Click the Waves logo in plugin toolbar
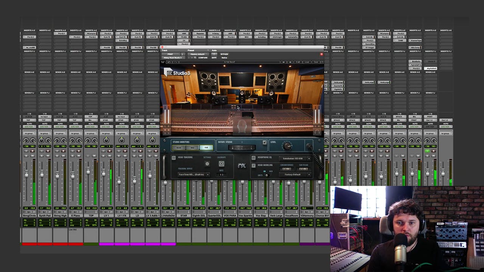484x272 pixels. click(x=163, y=62)
